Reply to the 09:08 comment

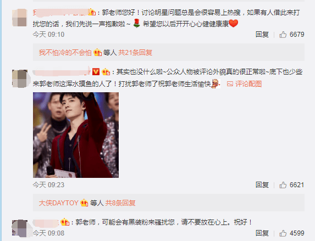(262, 233)
